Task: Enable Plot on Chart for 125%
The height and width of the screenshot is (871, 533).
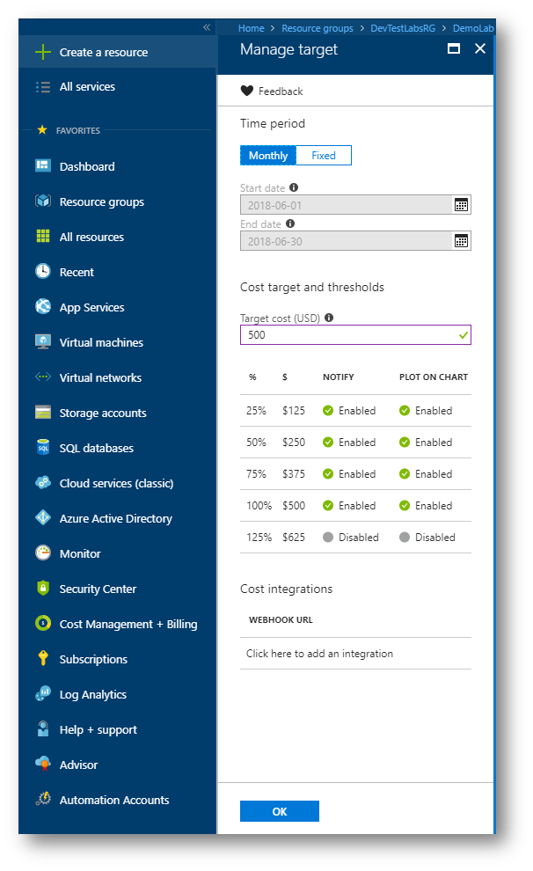Action: coord(405,538)
